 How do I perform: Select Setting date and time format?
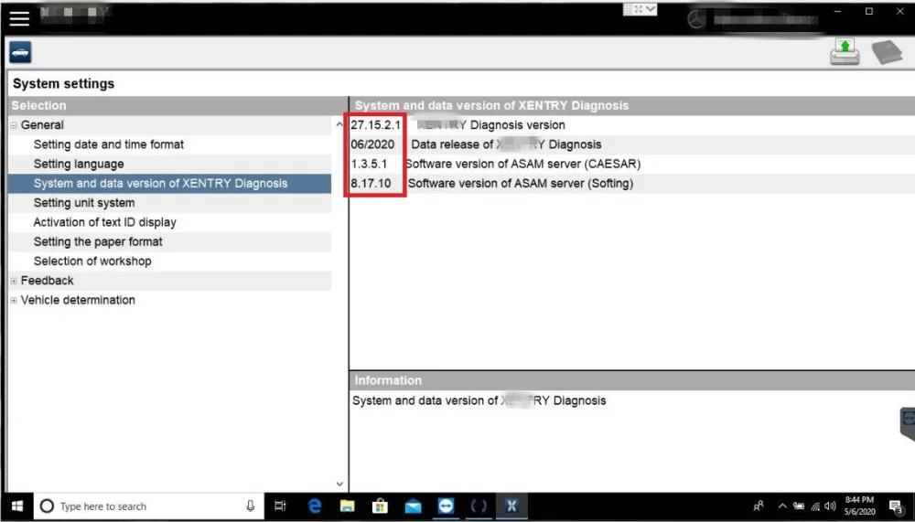(x=109, y=144)
